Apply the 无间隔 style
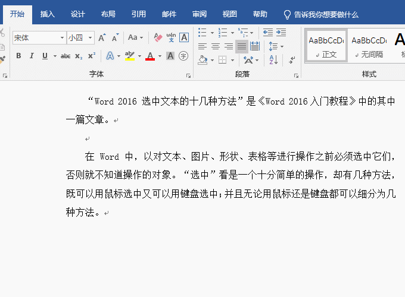 [368, 46]
